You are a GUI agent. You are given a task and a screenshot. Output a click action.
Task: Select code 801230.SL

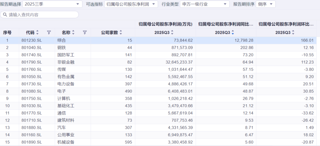coord(32,40)
